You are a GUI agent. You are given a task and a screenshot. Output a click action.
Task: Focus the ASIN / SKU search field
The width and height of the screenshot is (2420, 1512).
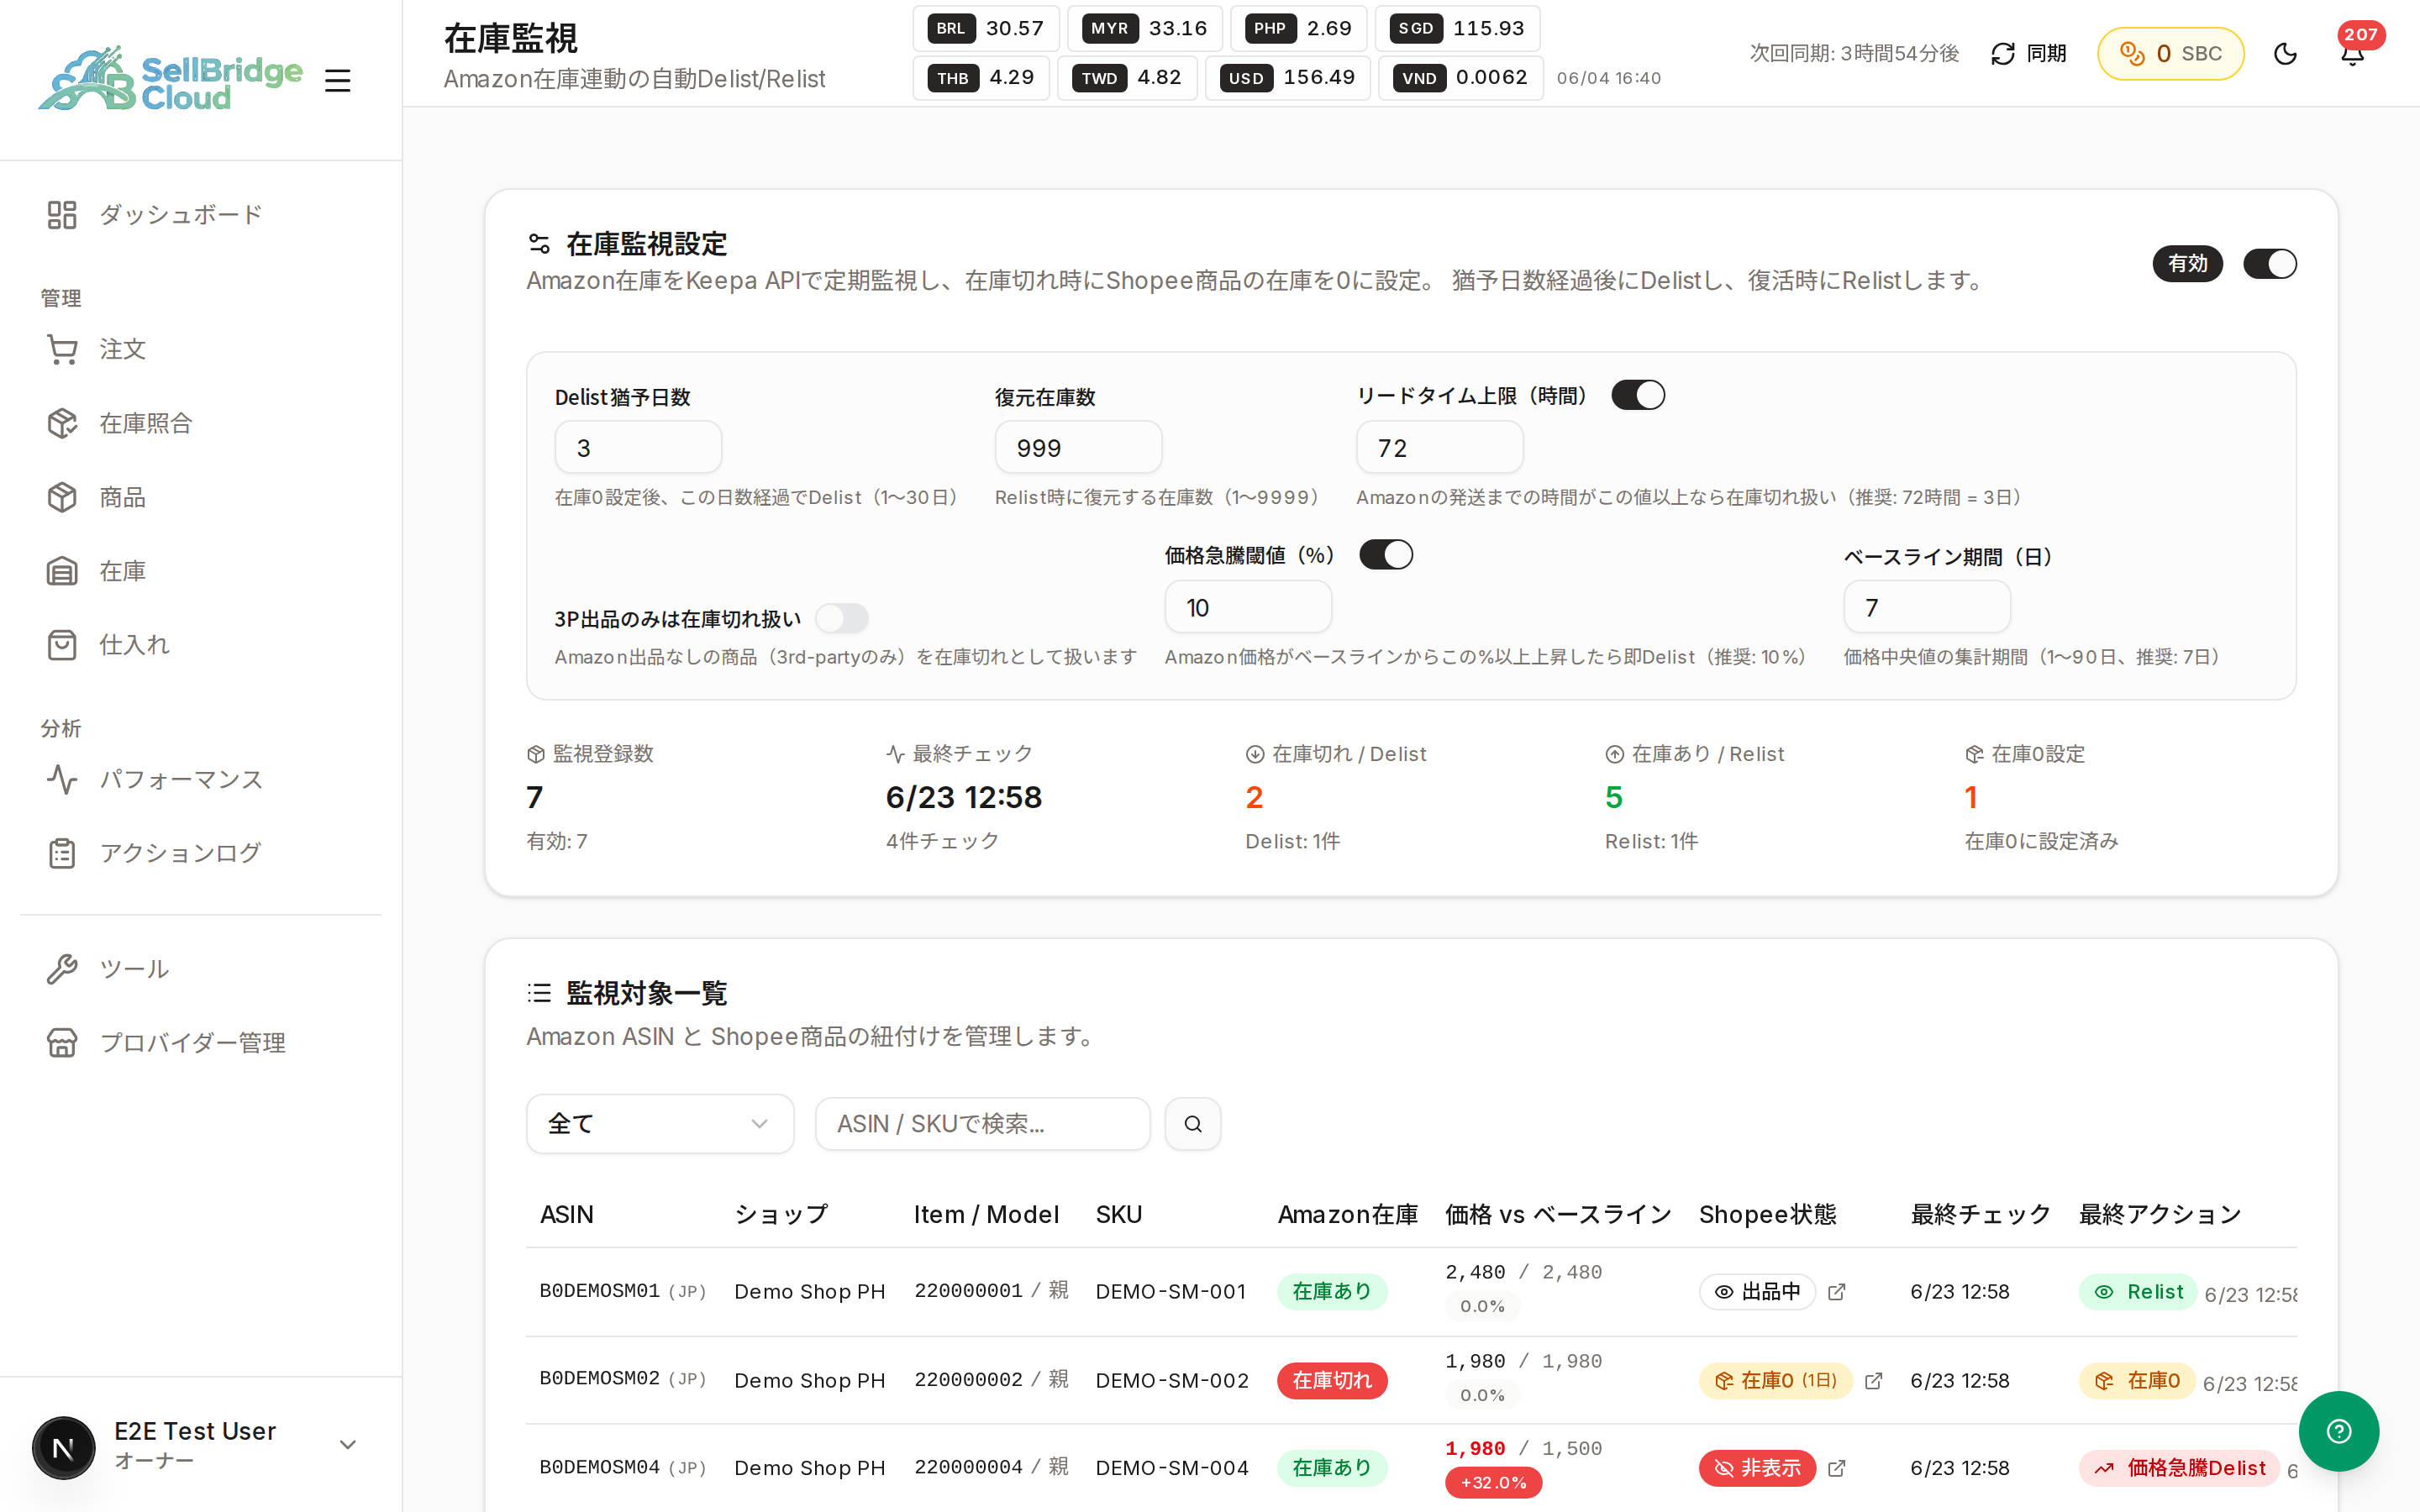point(982,1124)
